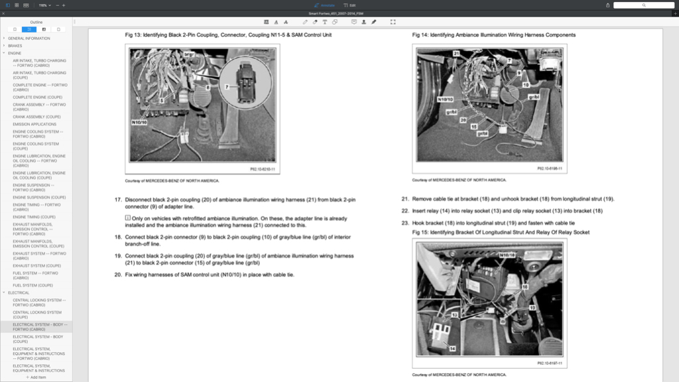Open the stamp tool
Image resolution: width=679 pixels, height=382 pixels.
(364, 22)
